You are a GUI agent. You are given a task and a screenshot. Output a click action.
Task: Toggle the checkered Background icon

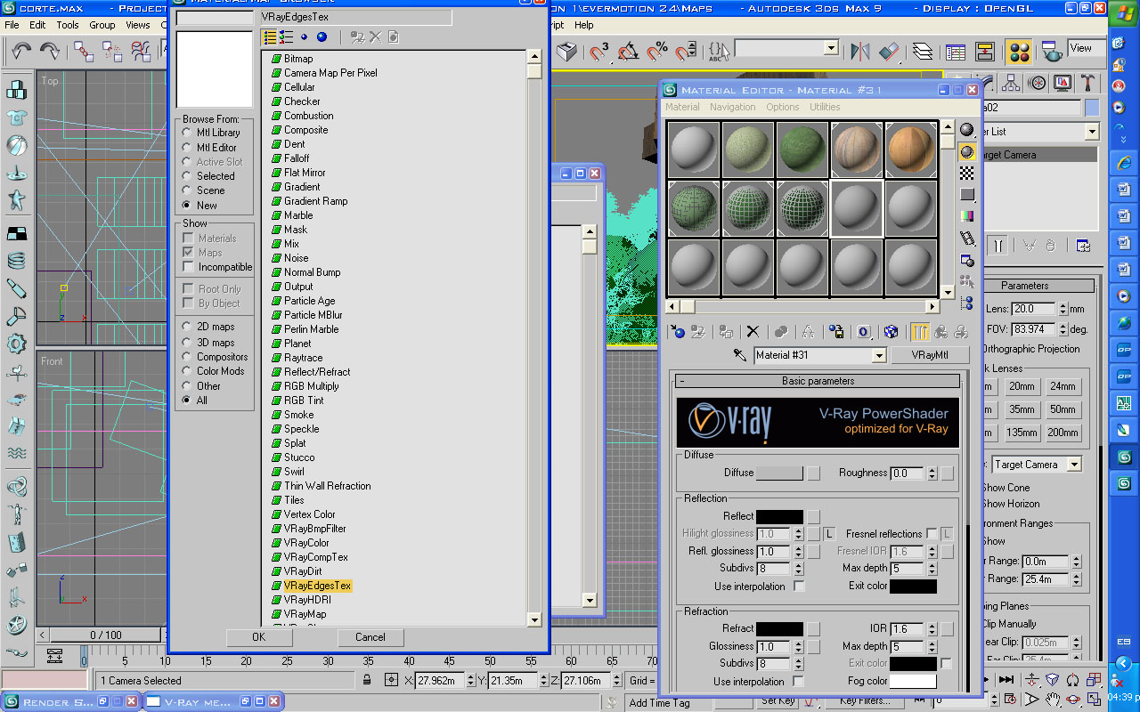[966, 173]
